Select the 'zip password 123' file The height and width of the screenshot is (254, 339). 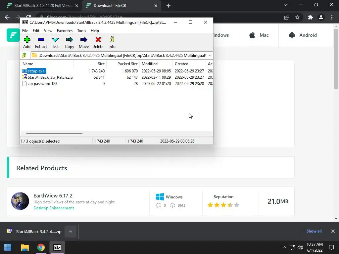pyautogui.click(x=40, y=84)
